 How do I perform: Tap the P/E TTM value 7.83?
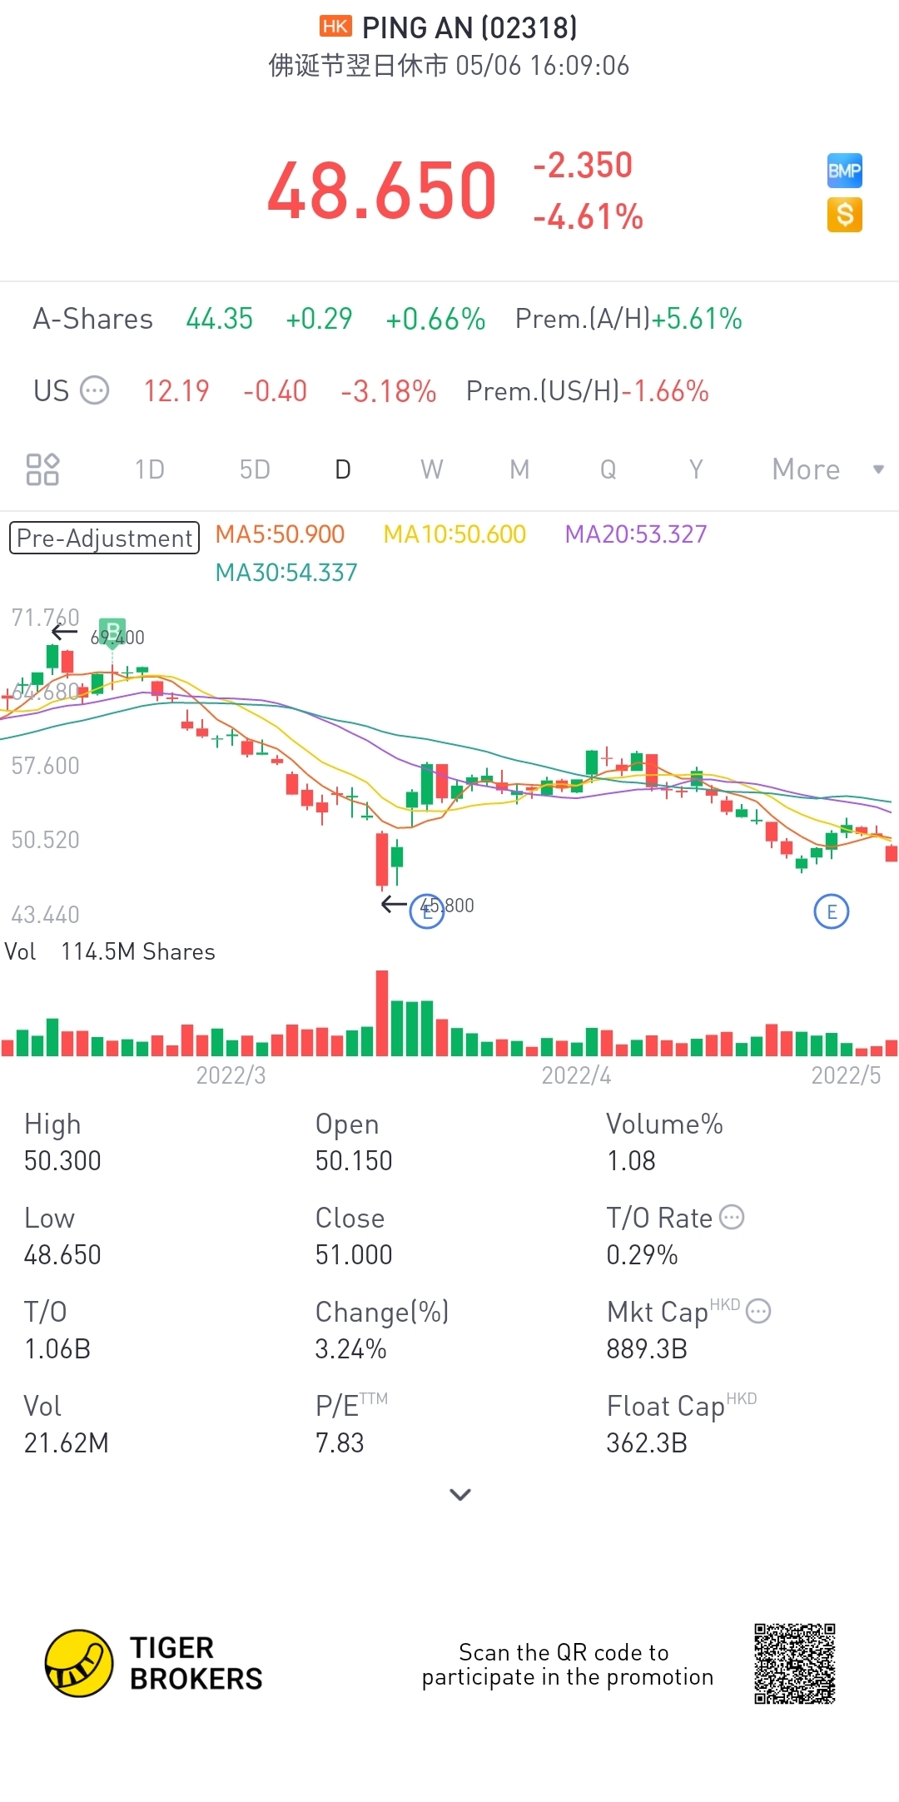coord(340,1443)
